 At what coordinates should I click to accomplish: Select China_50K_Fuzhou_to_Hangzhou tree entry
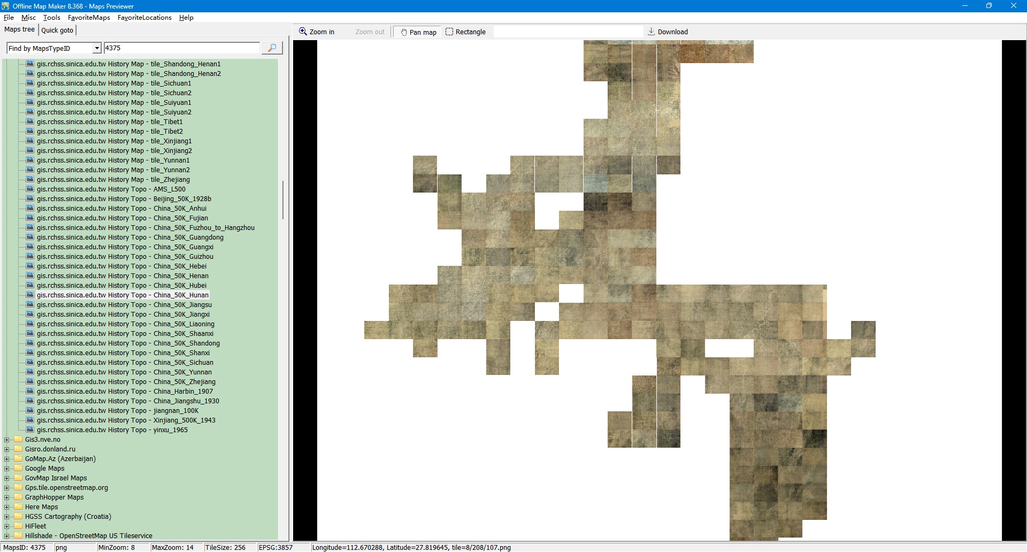click(x=145, y=228)
